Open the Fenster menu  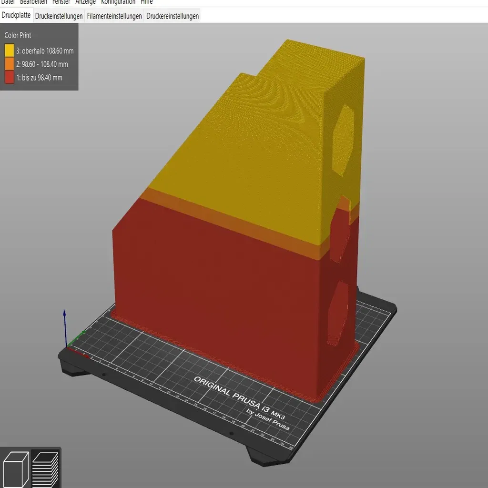[61, 2]
